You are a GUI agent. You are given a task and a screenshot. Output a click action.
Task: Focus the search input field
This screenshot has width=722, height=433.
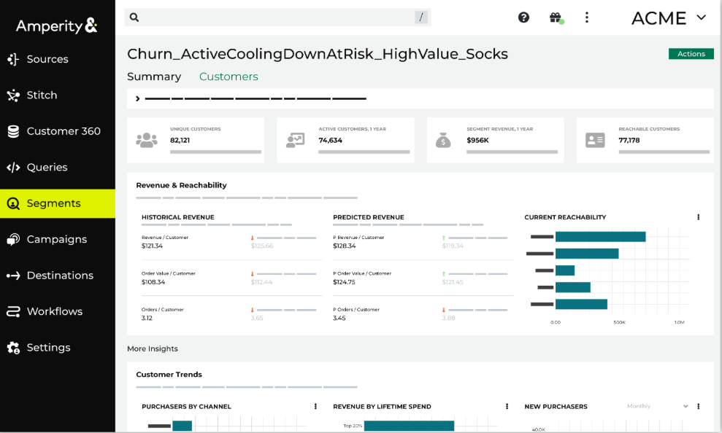pyautogui.click(x=277, y=17)
